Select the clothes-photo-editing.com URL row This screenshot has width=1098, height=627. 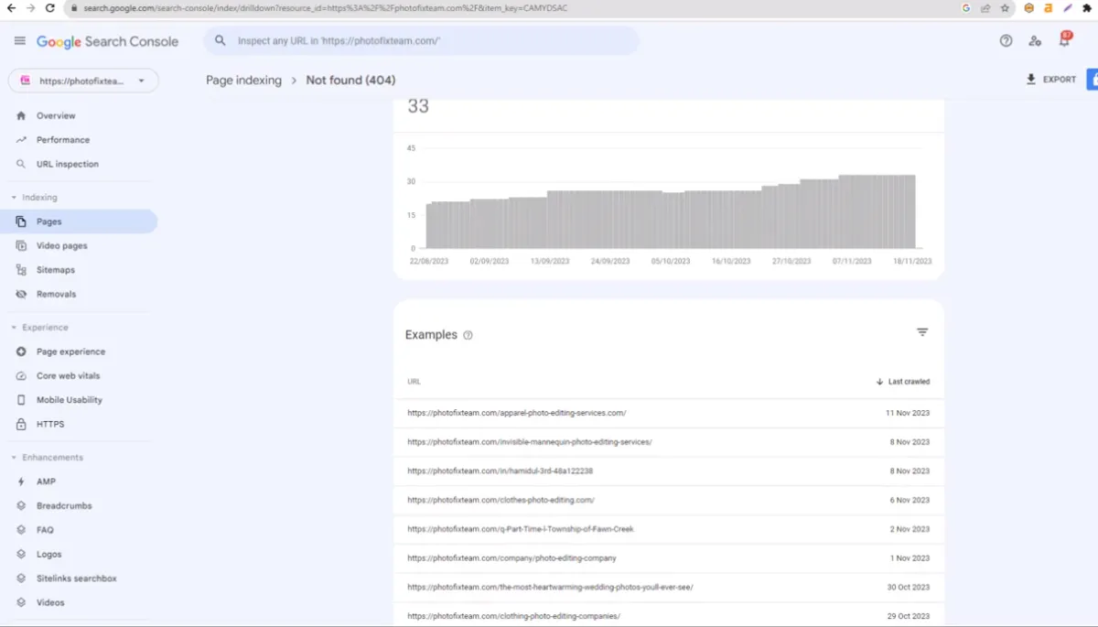[669, 501]
